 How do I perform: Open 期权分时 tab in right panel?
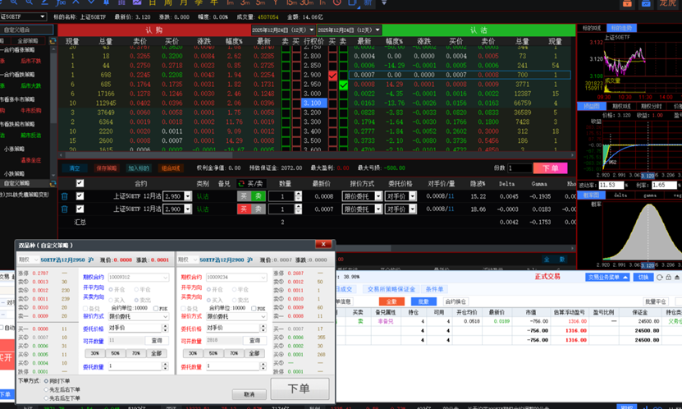[651, 106]
